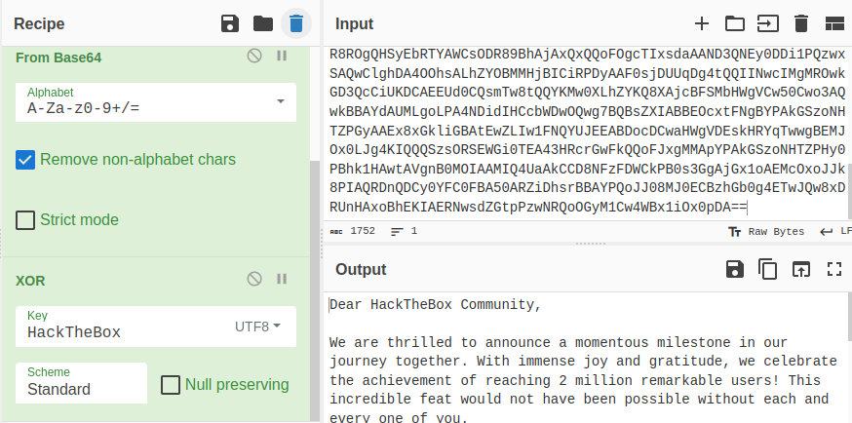
Task: Save the current recipe
Action: (230, 23)
